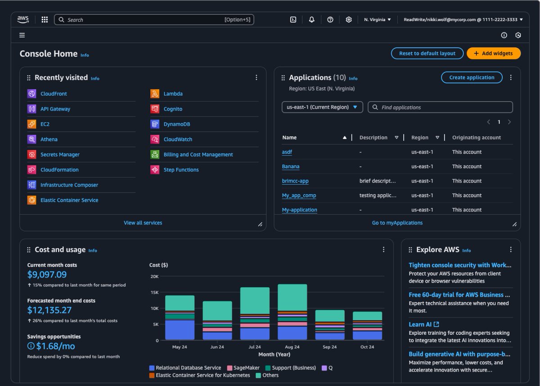The width and height of the screenshot is (540, 386).
Task: Click the CloudWatch service icon
Action: pyautogui.click(x=155, y=139)
